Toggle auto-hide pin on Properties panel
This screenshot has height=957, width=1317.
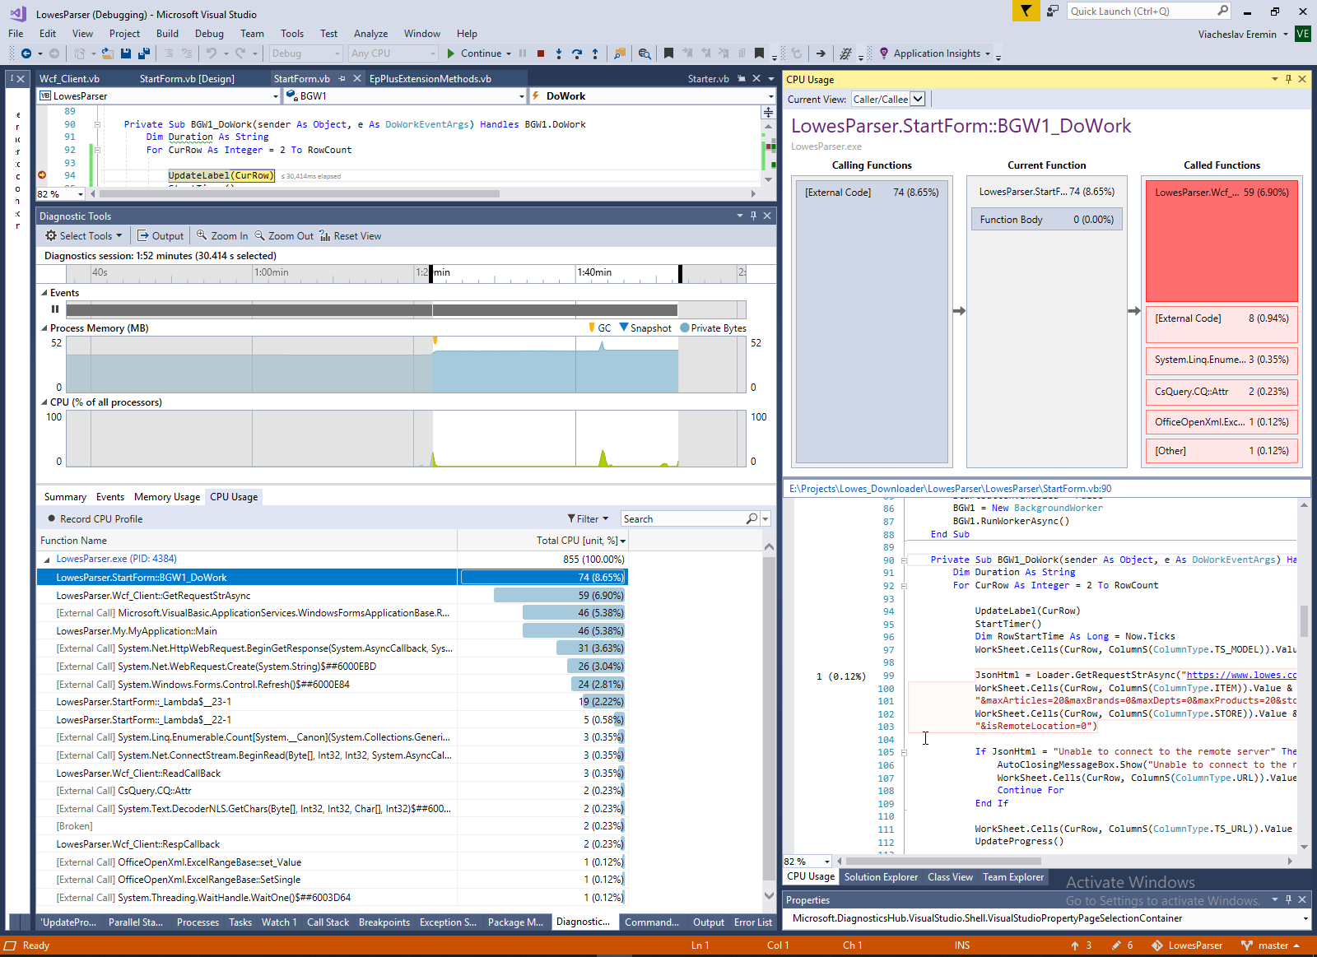click(x=1288, y=899)
